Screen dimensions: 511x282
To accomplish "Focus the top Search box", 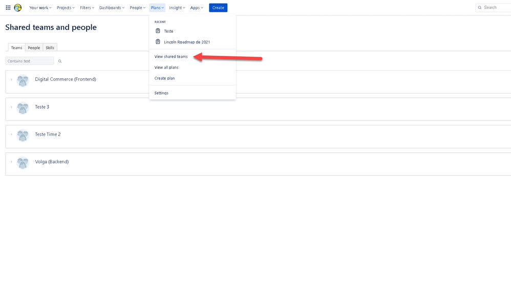I will [493, 8].
